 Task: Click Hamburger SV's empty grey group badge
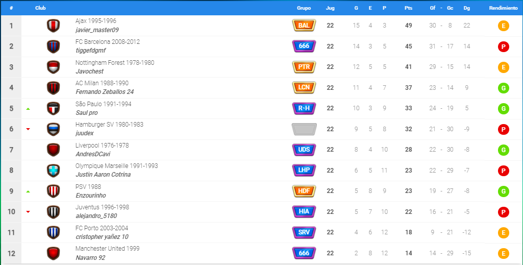tap(304, 129)
